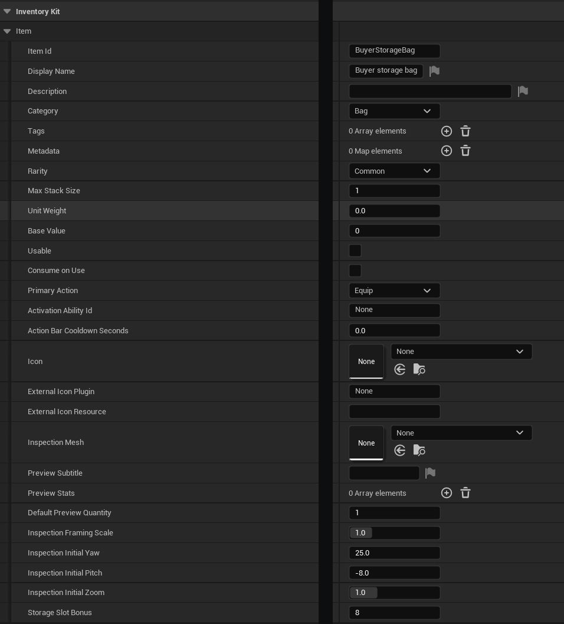Image resolution: width=564 pixels, height=624 pixels.
Task: Remove all elements from the Tags array
Action: click(465, 131)
